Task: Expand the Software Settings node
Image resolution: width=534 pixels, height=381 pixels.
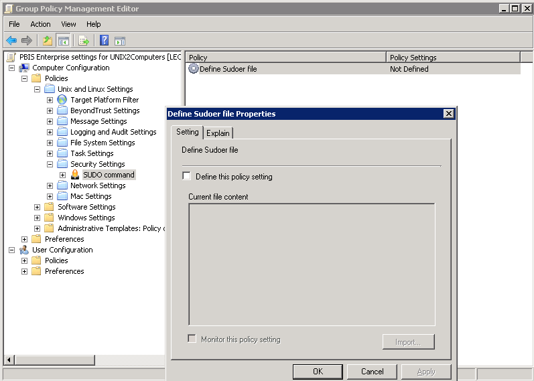Action: click(37, 207)
